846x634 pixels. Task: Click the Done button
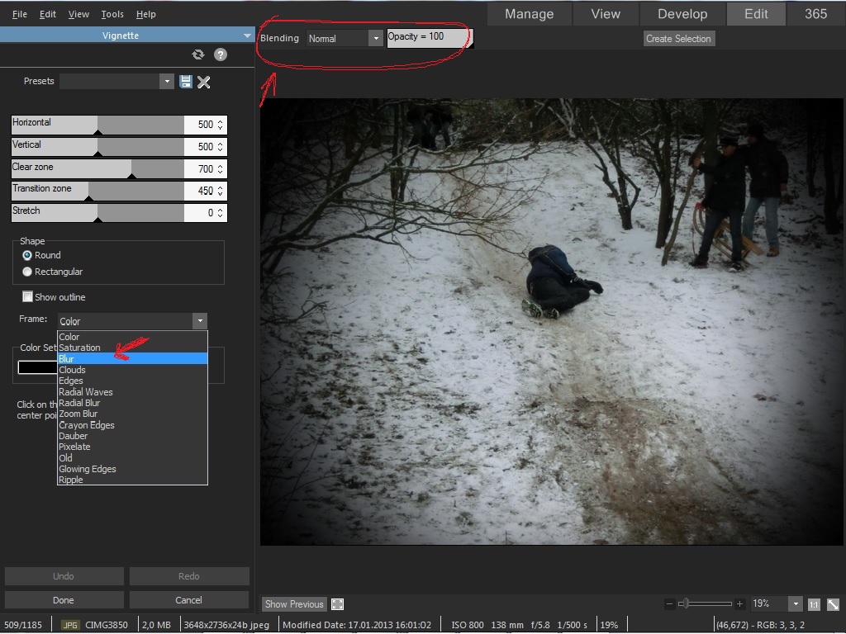click(64, 599)
